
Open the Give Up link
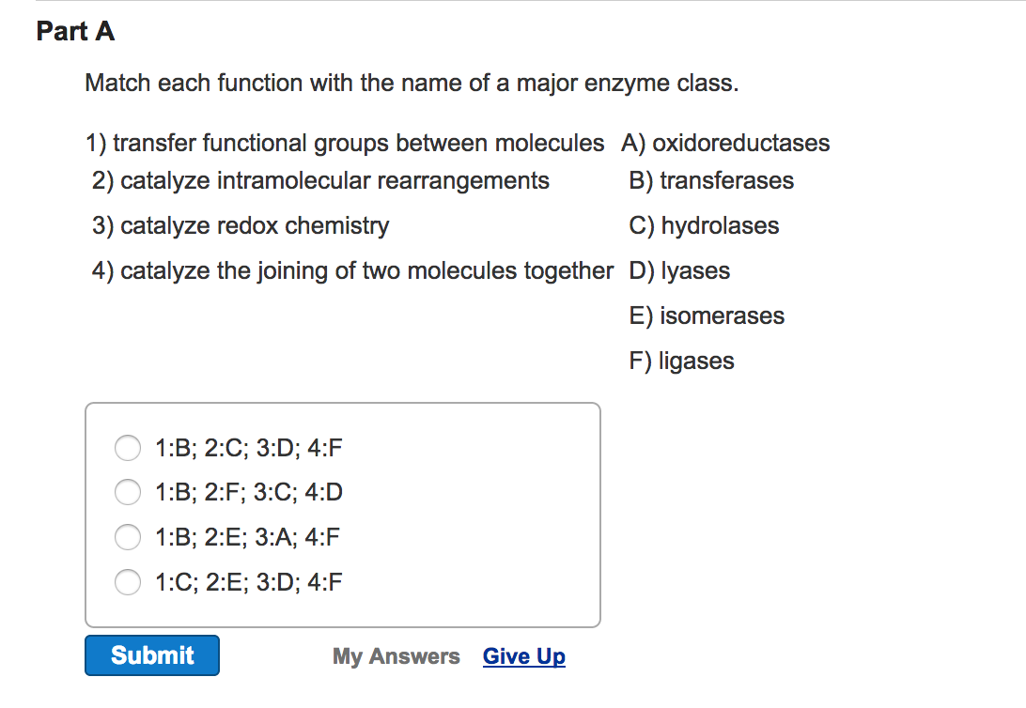(523, 656)
